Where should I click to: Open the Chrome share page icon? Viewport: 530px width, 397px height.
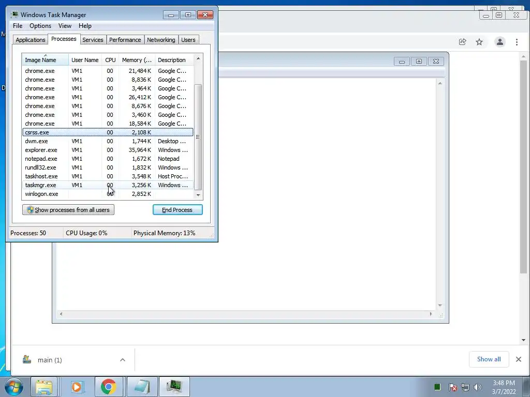462,42
